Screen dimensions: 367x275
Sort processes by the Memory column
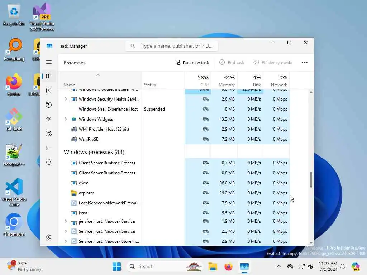224,80
